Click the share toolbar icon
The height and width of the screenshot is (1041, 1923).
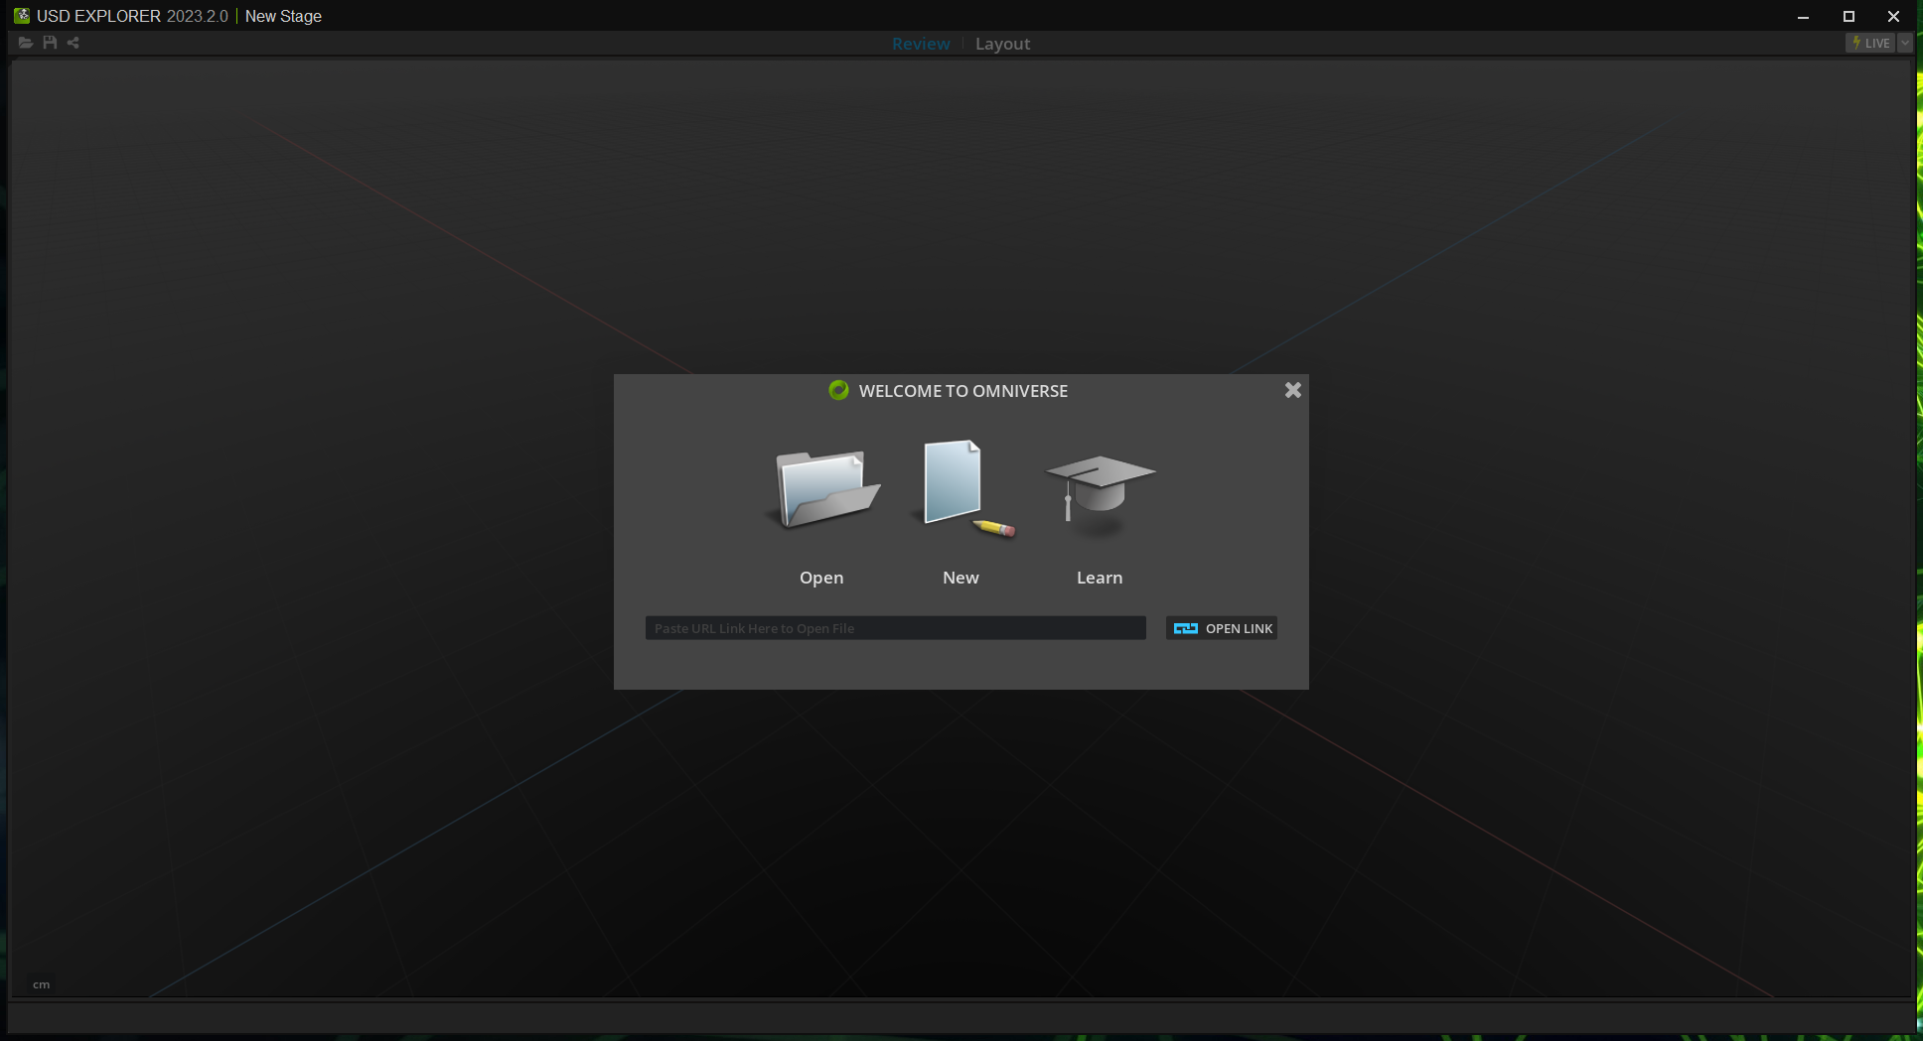[x=73, y=43]
